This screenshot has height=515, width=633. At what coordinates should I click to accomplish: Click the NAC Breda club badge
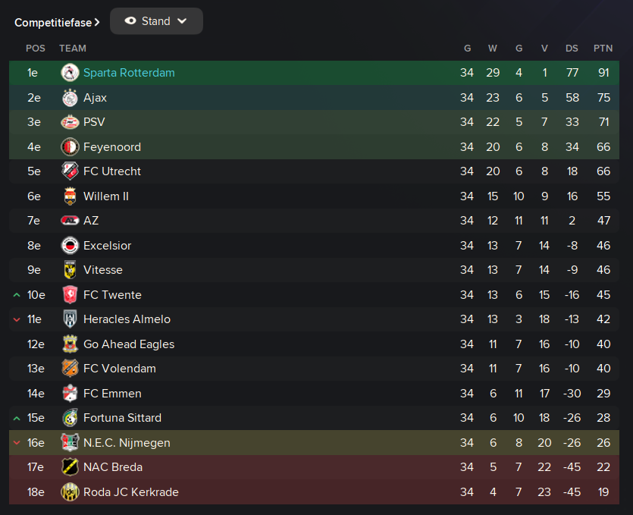coord(70,467)
